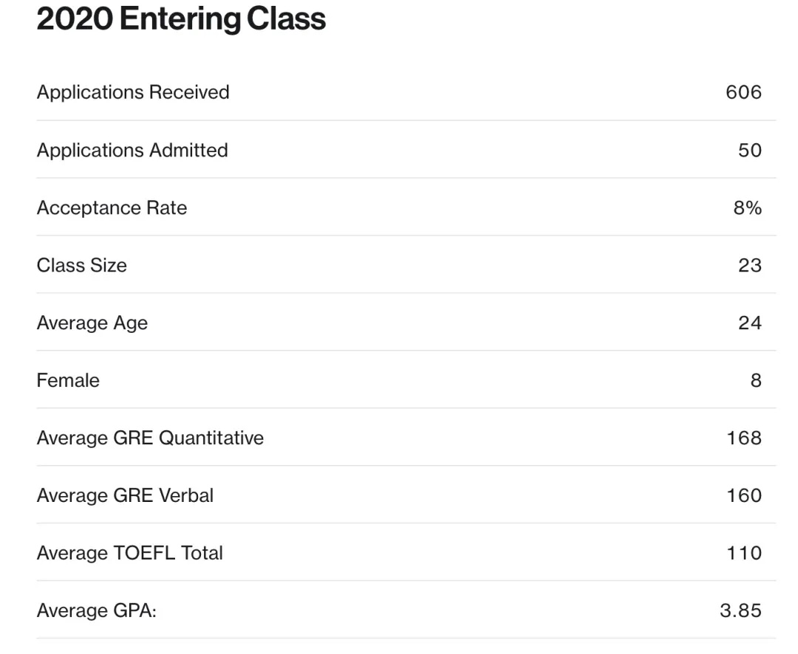Select the "Average GRE Verbal" label
The height and width of the screenshot is (654, 798).
[125, 495]
